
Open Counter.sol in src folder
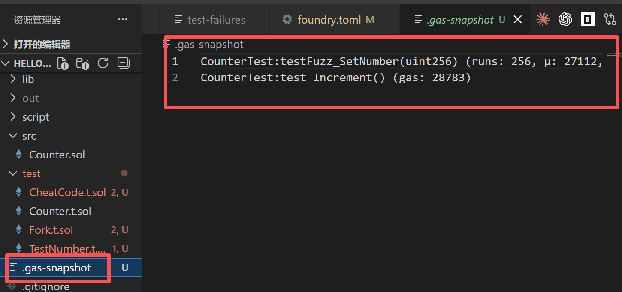point(57,155)
